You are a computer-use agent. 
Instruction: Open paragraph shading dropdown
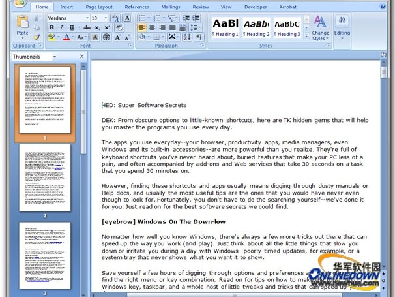coord(149,37)
